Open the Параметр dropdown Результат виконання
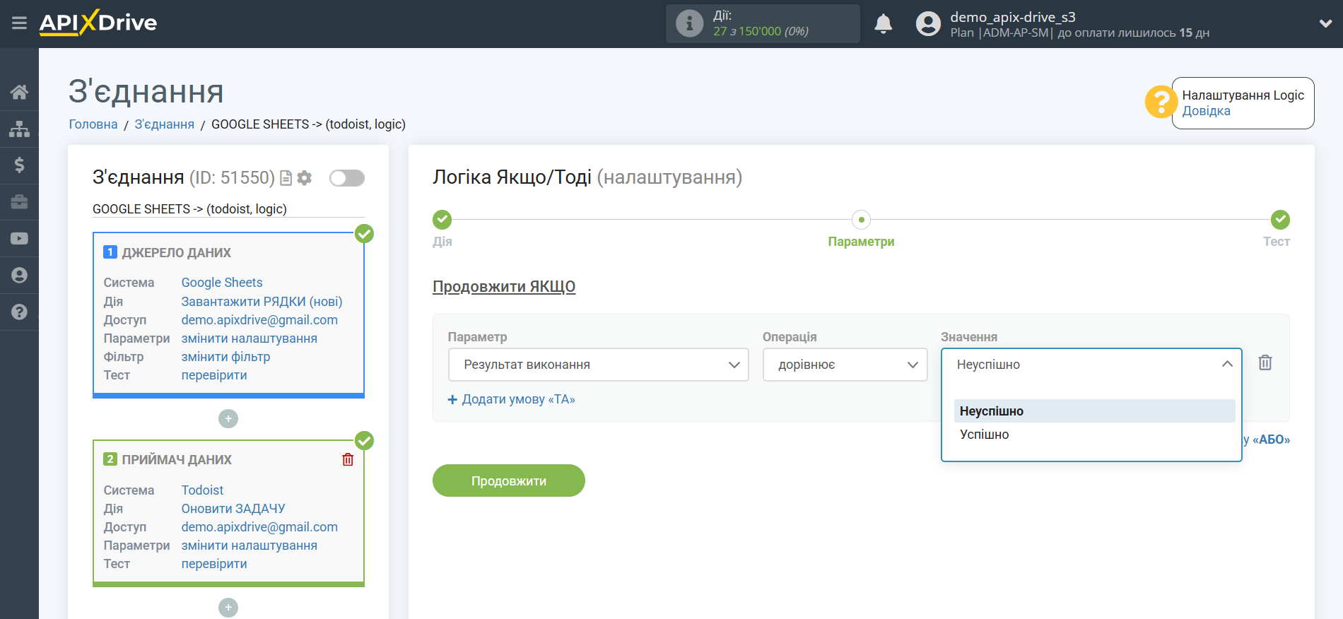This screenshot has width=1343, height=619. pyautogui.click(x=598, y=365)
